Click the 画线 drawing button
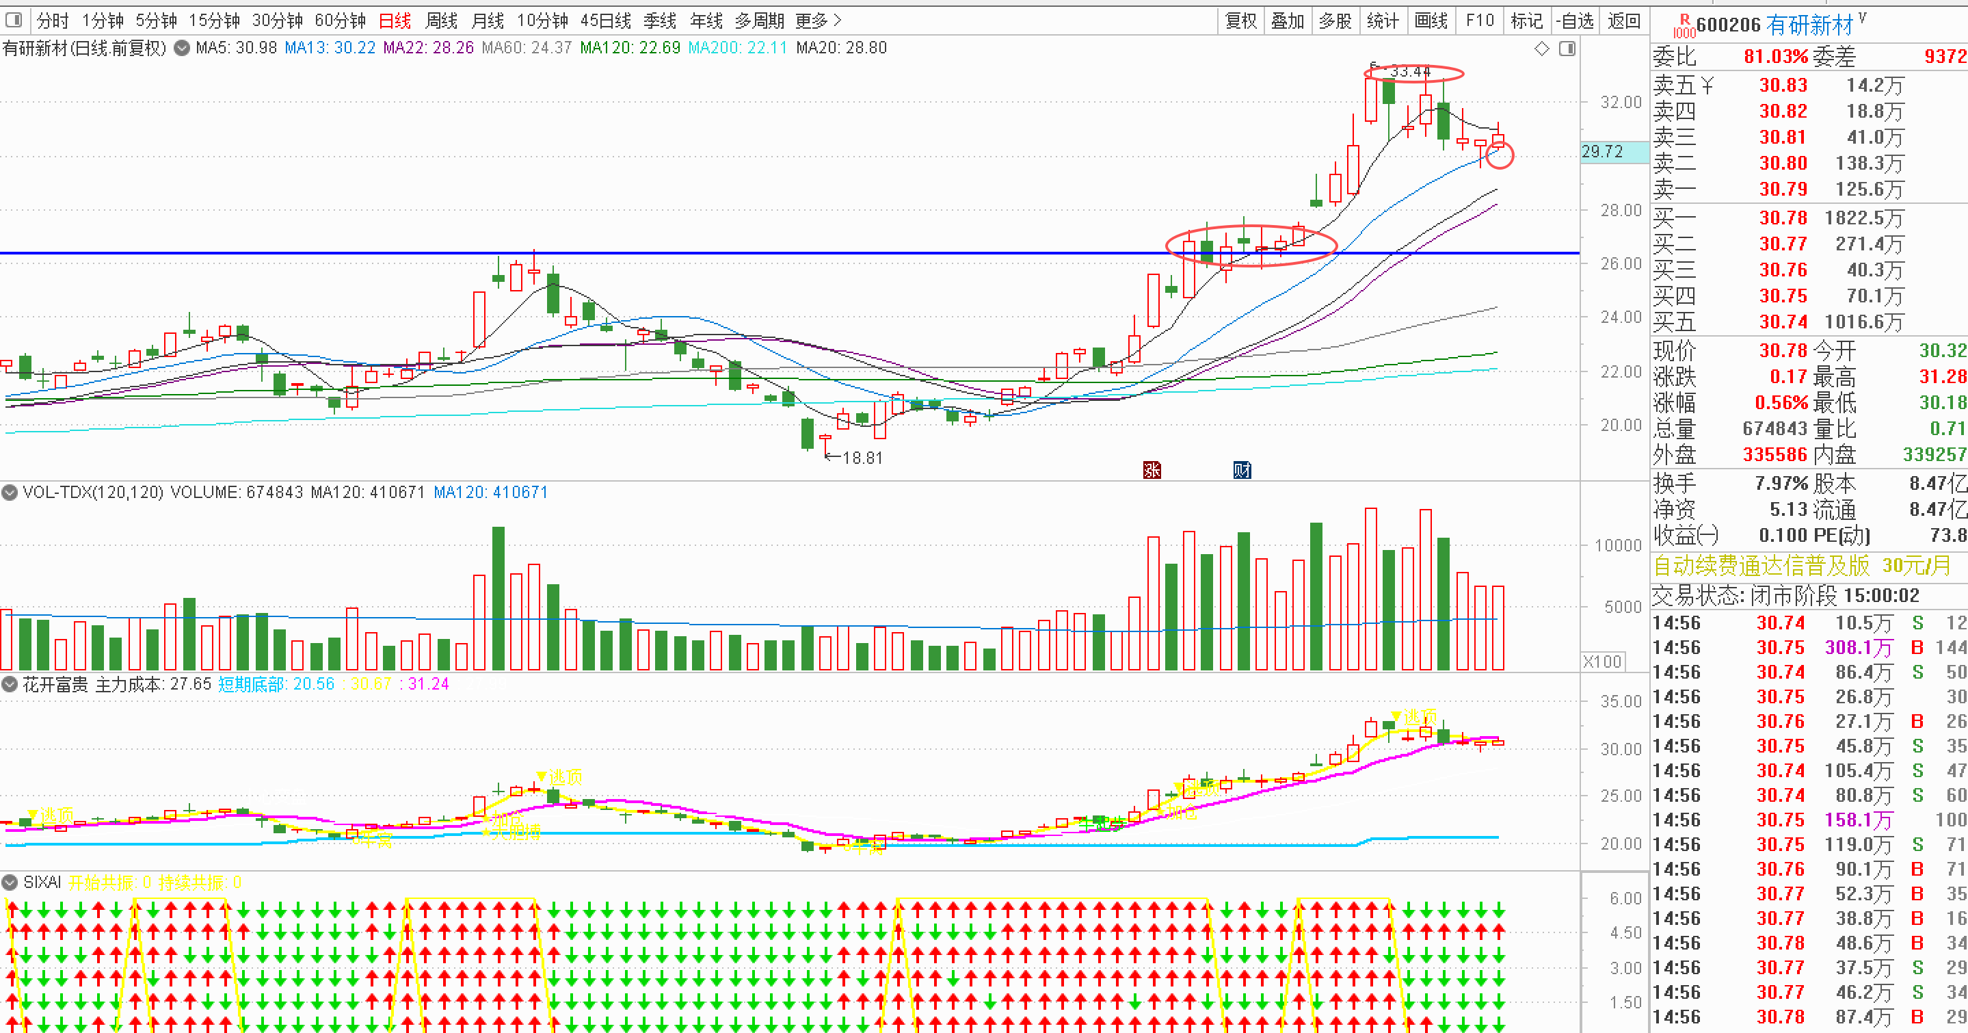The image size is (1968, 1033). pos(1431,21)
